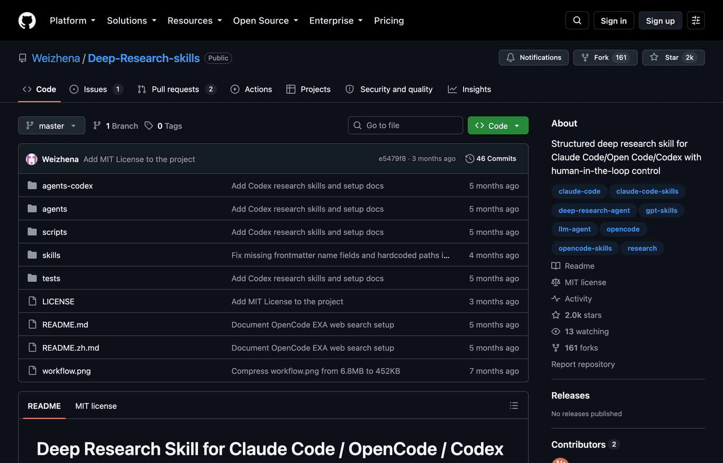Click the tag icon next to 0 Tags

(149, 126)
